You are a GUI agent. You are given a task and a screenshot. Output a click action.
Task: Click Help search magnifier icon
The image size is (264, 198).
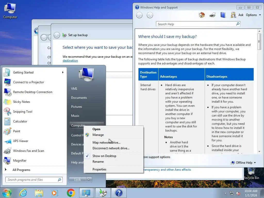[238, 24]
